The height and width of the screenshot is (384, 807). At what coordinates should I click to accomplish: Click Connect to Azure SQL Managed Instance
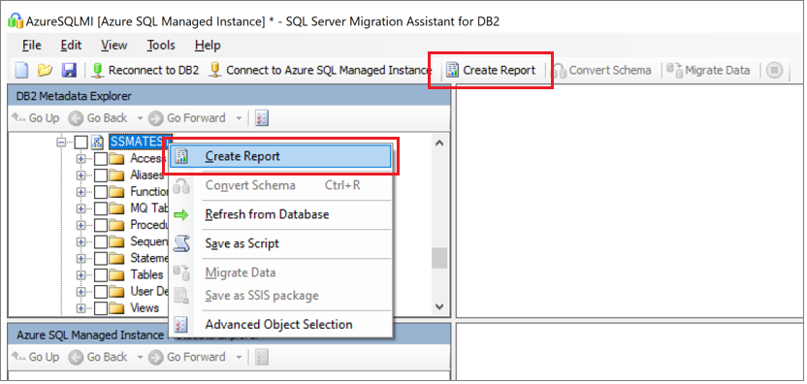[320, 70]
